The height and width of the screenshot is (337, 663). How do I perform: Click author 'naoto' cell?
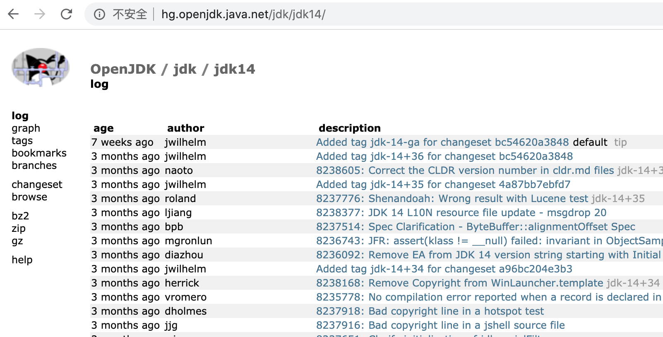[x=179, y=171]
